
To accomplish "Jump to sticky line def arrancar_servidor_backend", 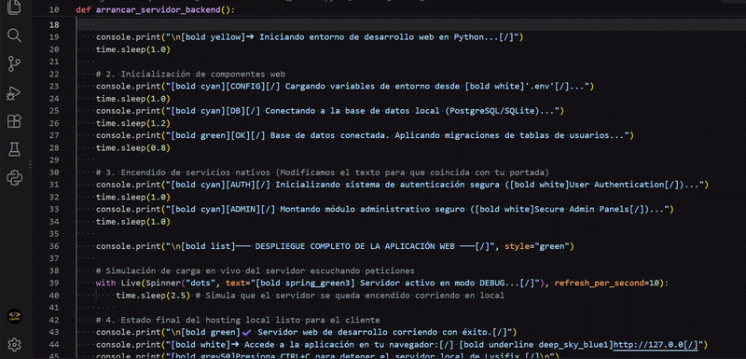I will click(155, 9).
